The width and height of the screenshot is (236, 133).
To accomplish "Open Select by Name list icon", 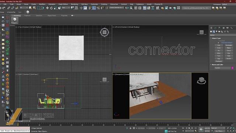I will (x=34, y=8).
